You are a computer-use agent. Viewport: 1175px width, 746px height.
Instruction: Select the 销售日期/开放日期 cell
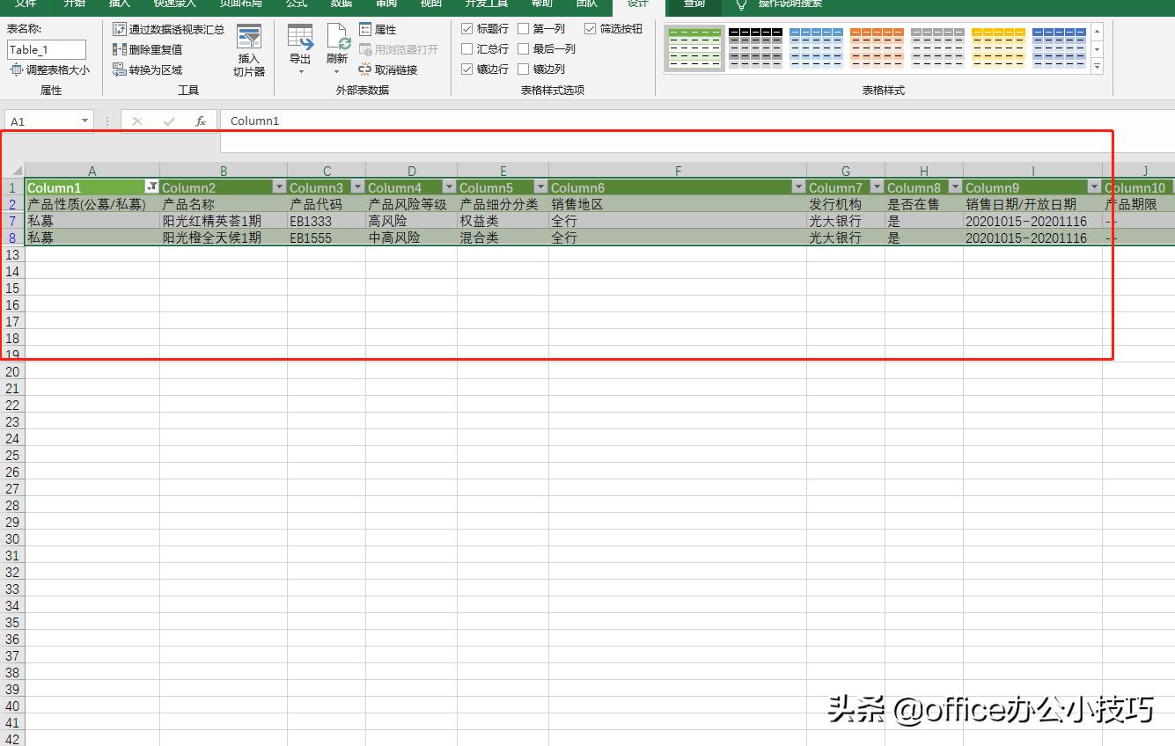click(x=1032, y=204)
